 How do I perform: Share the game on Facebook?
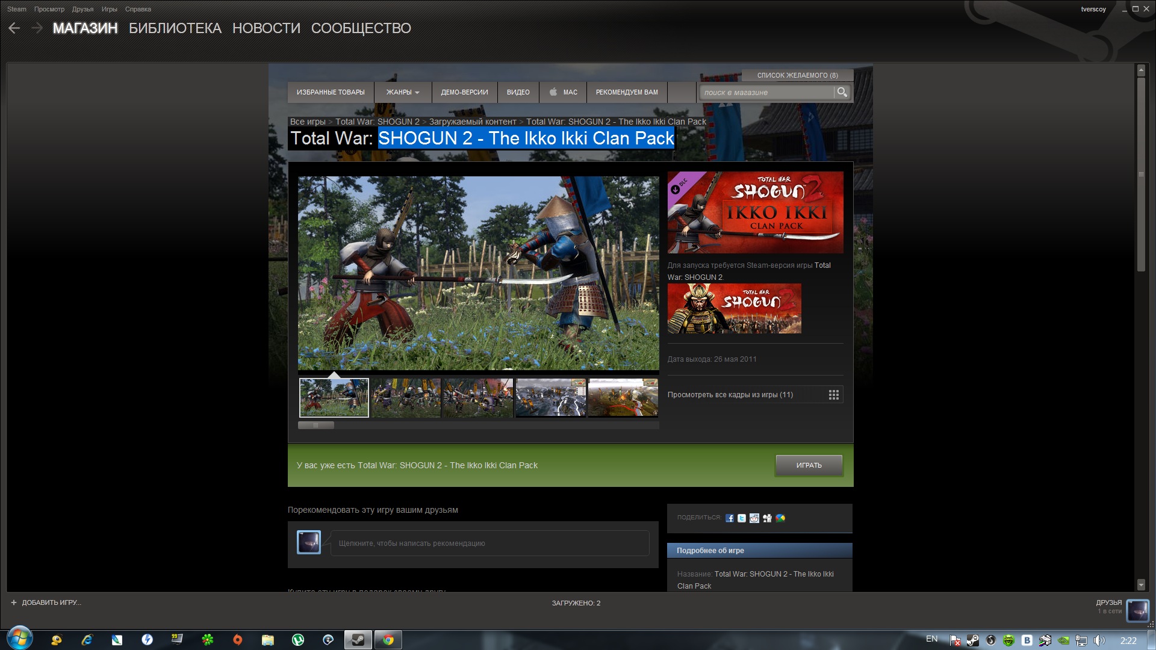pos(730,518)
